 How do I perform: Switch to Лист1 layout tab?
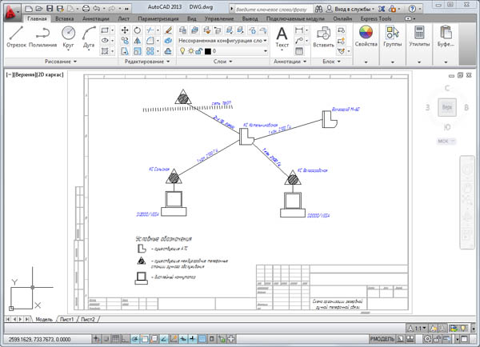pyautogui.click(x=66, y=319)
